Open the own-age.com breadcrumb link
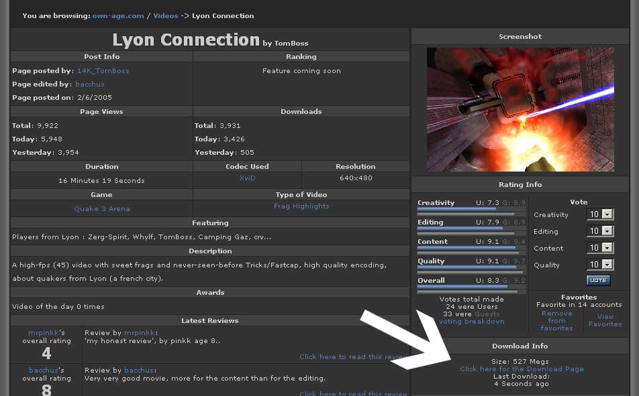The width and height of the screenshot is (639, 396). (118, 15)
